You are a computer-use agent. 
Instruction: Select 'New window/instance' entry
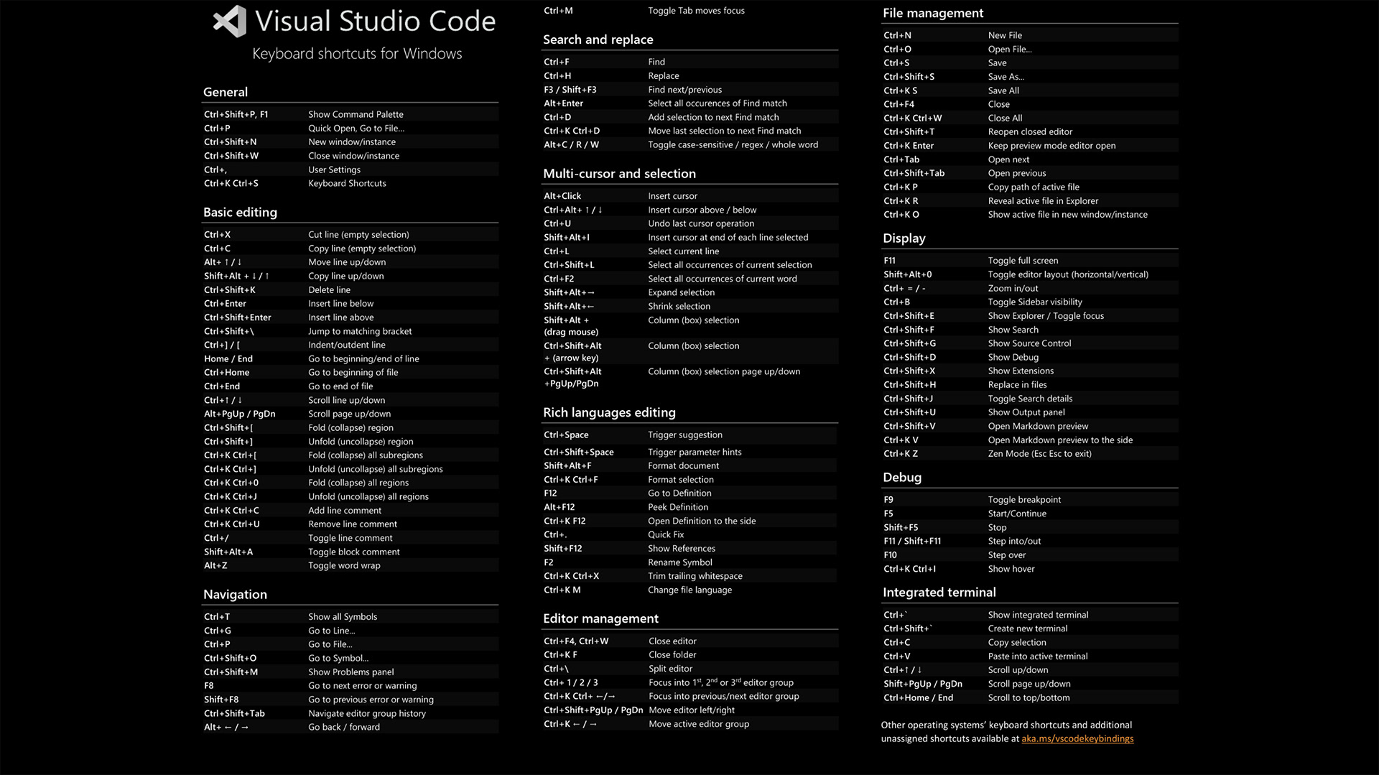coord(352,141)
